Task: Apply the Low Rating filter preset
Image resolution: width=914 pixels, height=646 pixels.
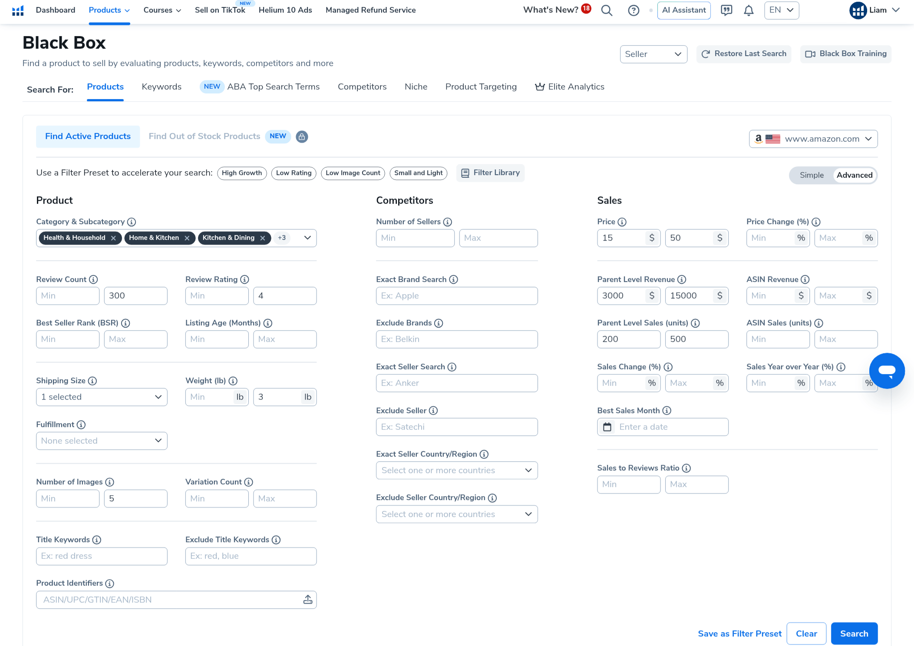Action: point(294,173)
